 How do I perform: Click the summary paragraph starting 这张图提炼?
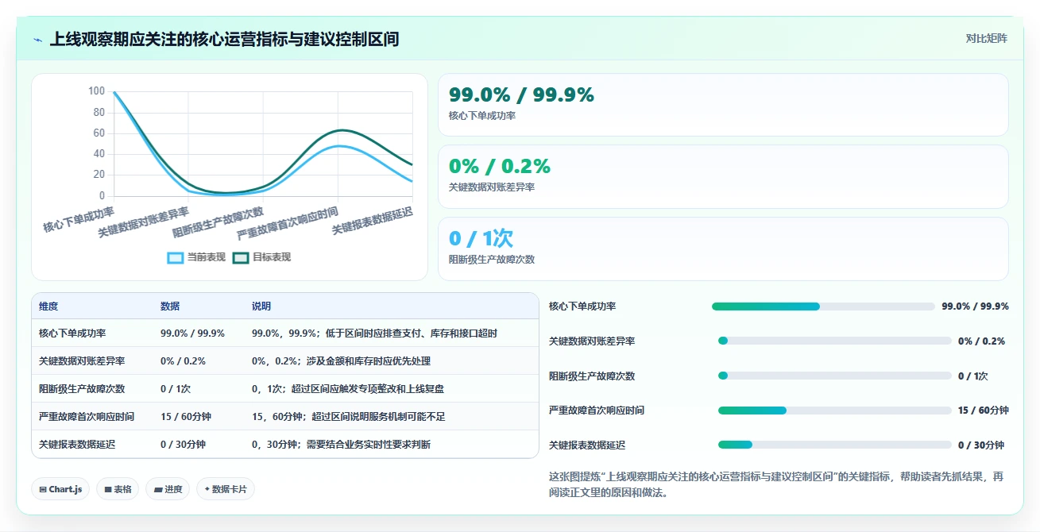pos(776,484)
